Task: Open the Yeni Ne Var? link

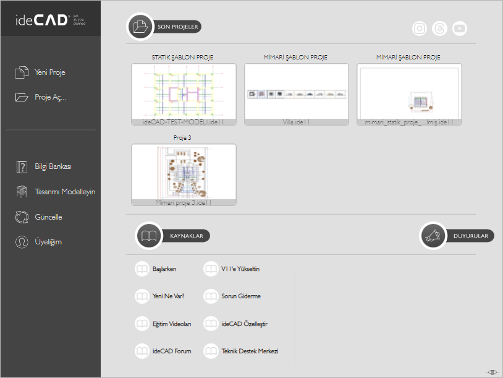Action: coord(169,296)
